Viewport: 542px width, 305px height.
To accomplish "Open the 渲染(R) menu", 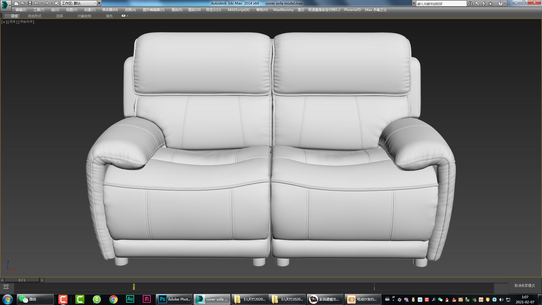I will (176, 10).
